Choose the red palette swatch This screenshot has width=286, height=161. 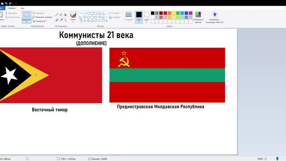(165, 13)
